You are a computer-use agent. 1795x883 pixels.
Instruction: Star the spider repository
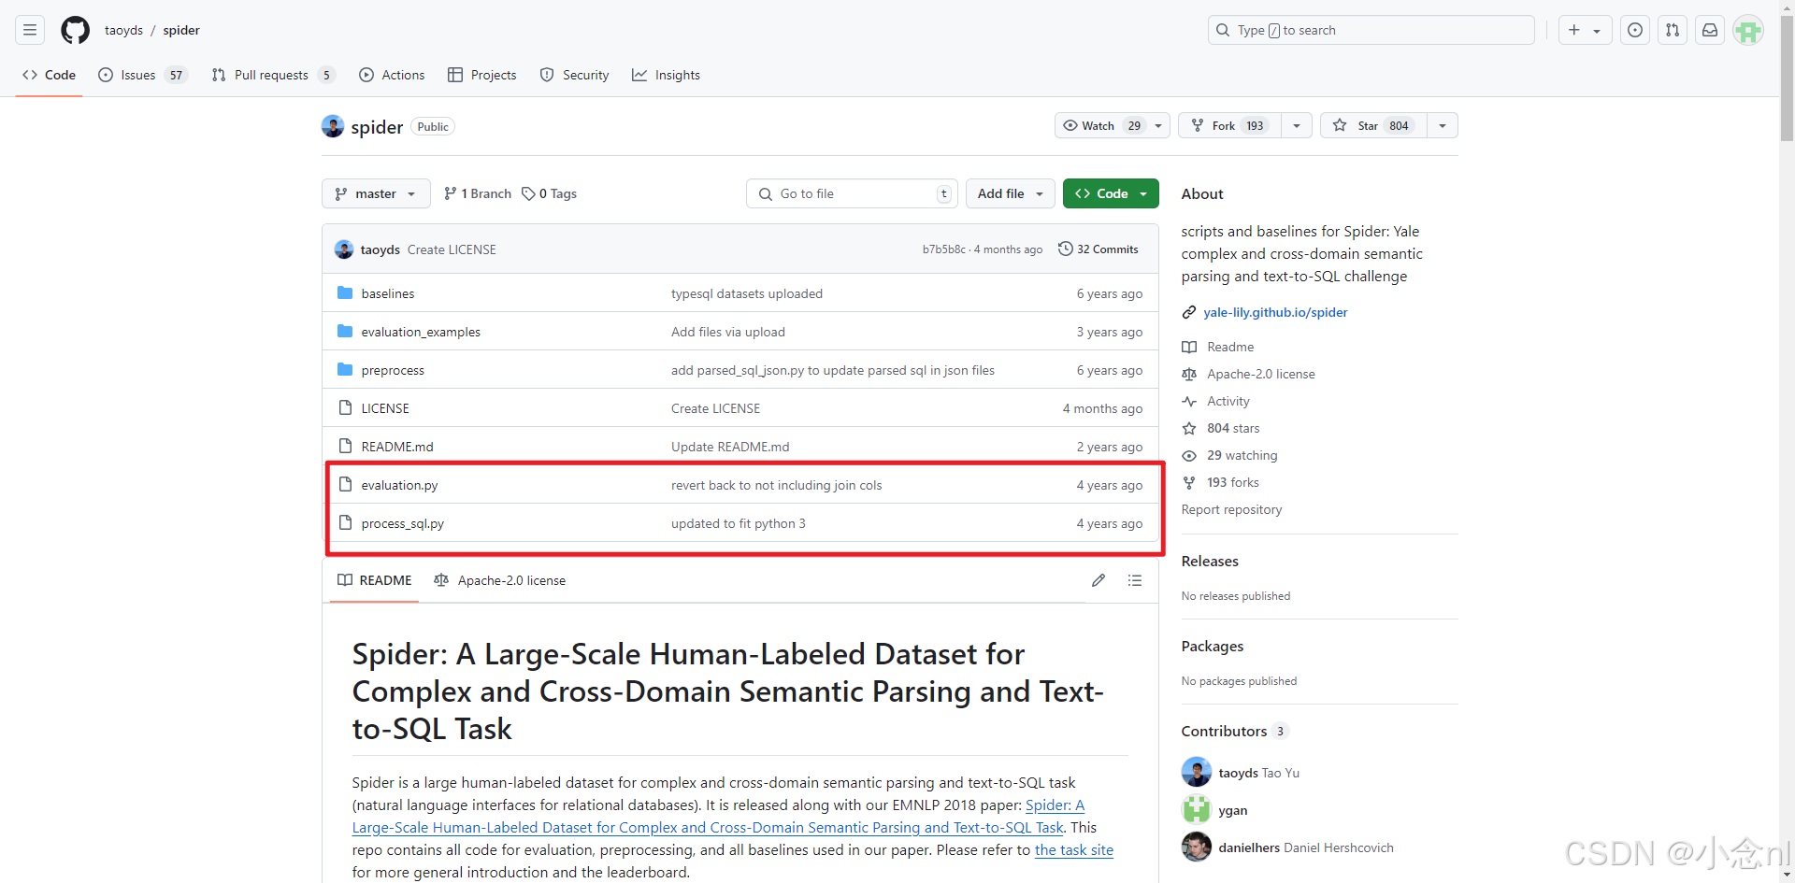tap(1374, 125)
